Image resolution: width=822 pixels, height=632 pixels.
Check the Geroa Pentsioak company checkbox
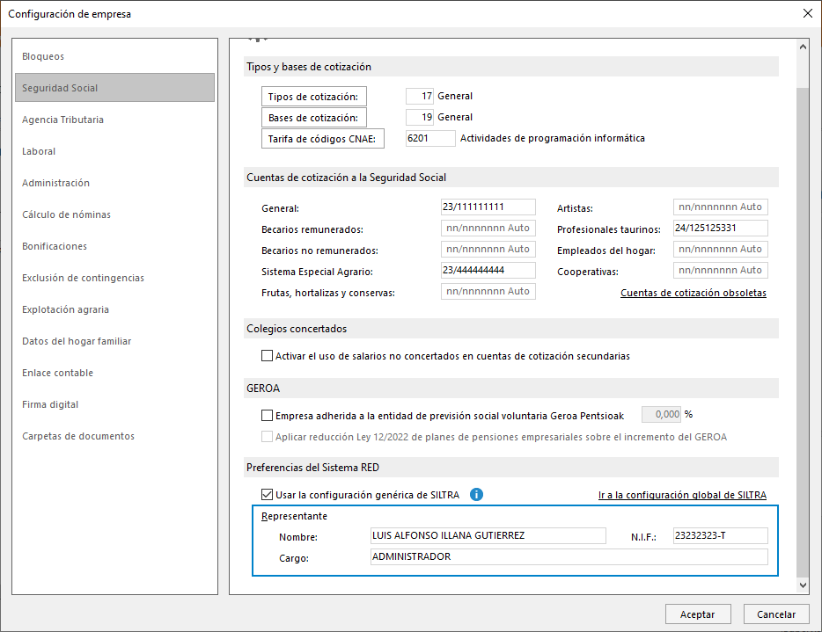click(268, 415)
